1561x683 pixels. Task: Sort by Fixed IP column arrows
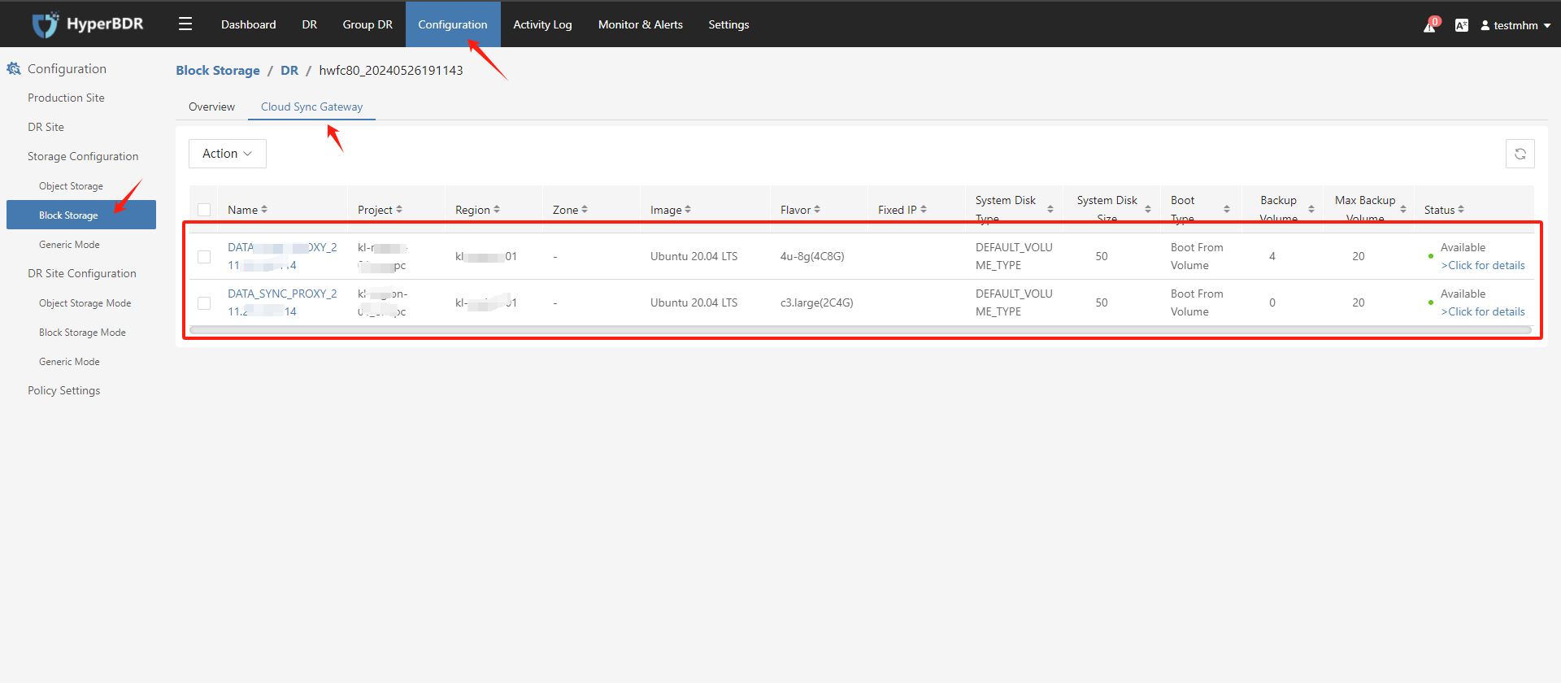924,210
